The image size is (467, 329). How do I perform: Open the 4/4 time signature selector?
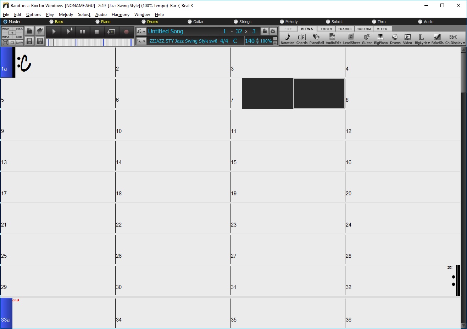click(224, 41)
